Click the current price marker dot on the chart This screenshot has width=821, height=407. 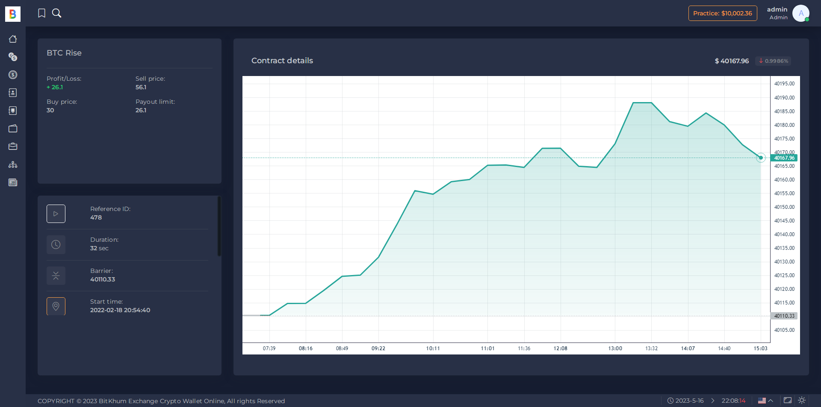click(761, 158)
